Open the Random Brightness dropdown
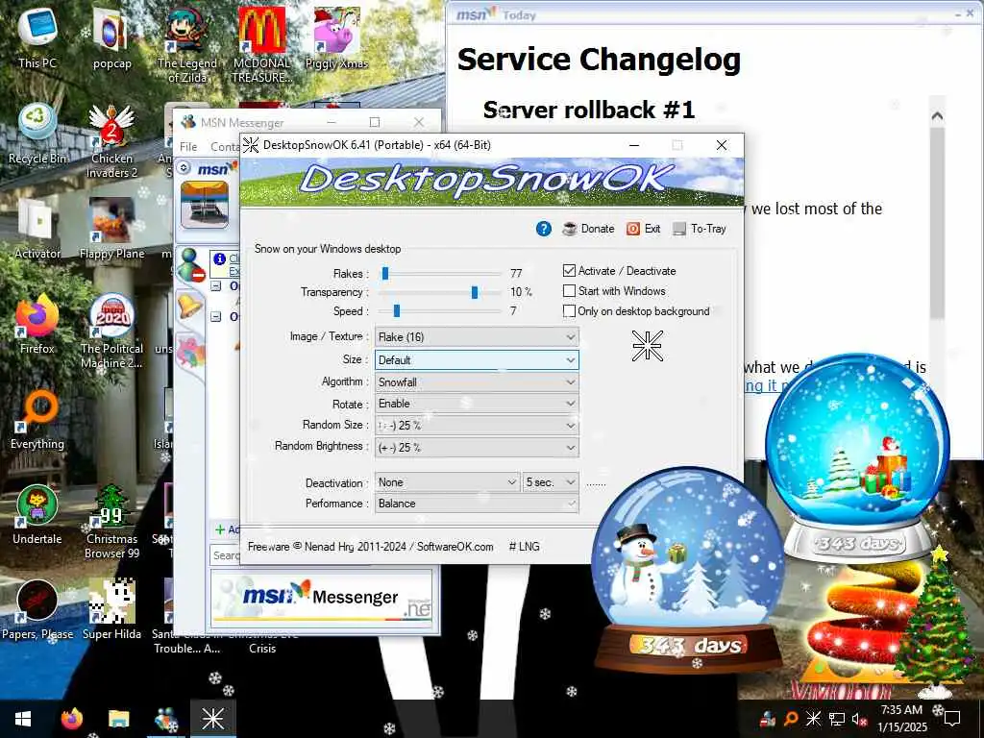Image resolution: width=984 pixels, height=738 pixels. click(x=477, y=448)
